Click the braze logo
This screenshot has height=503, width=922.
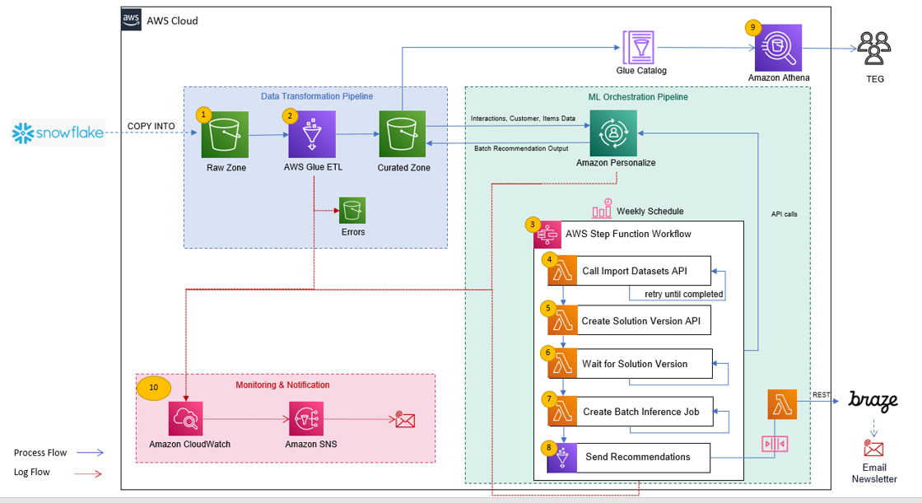pos(873,401)
